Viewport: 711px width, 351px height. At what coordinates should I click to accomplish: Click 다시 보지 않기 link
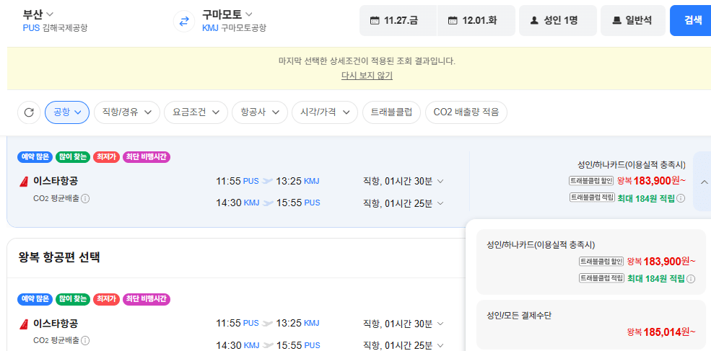point(367,76)
